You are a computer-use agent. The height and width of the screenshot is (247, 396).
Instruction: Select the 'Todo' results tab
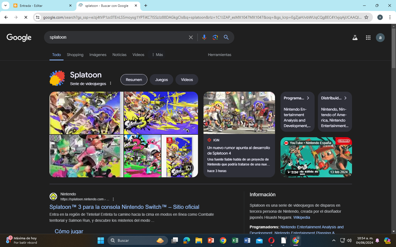[56, 55]
